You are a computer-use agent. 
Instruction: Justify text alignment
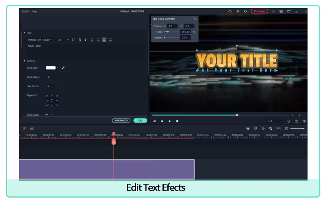[110, 40]
